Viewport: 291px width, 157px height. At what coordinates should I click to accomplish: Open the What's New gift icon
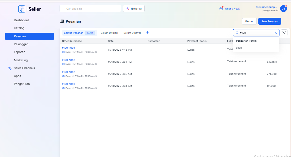click(221, 9)
